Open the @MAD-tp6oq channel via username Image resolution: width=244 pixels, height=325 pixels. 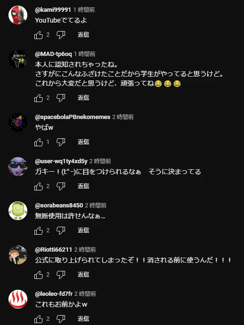[x=53, y=54]
